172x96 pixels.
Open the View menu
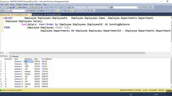[x=7, y=4]
